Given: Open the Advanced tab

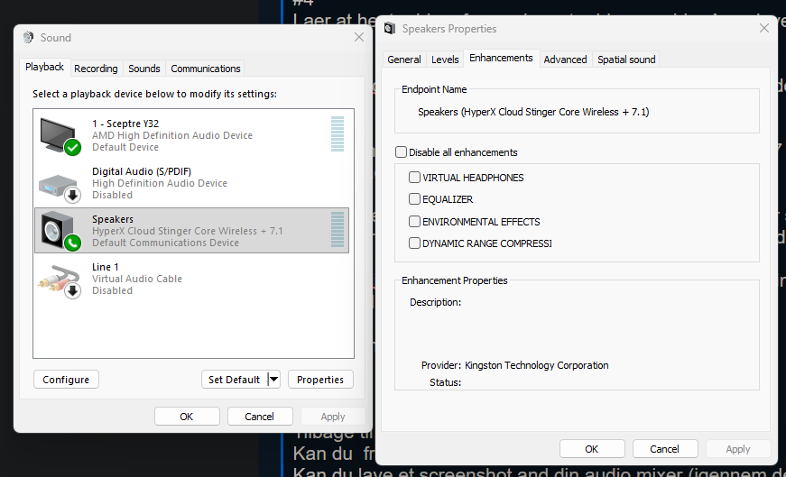Looking at the screenshot, I should pos(566,60).
